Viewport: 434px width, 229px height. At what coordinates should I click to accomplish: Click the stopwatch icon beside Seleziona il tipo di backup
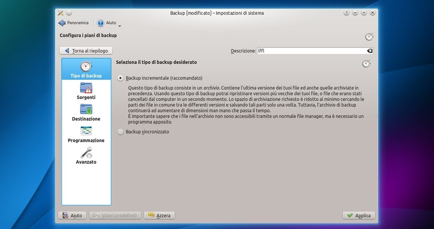click(367, 63)
